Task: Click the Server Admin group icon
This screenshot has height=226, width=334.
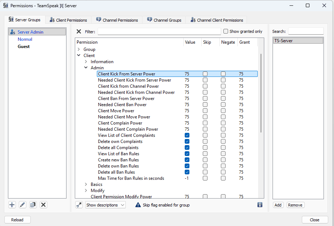Action: click(13, 32)
